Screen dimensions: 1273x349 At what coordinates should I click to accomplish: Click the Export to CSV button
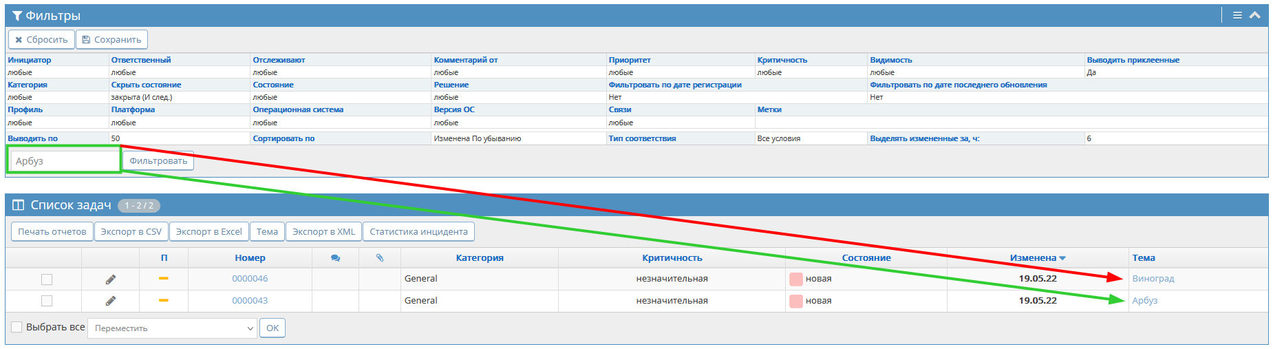[131, 232]
